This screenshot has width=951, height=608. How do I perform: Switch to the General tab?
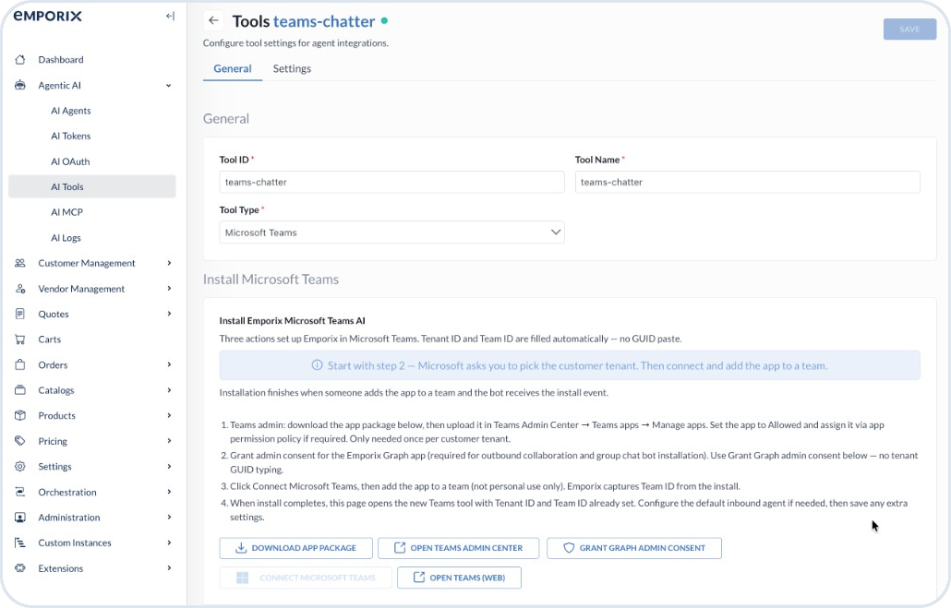233,68
